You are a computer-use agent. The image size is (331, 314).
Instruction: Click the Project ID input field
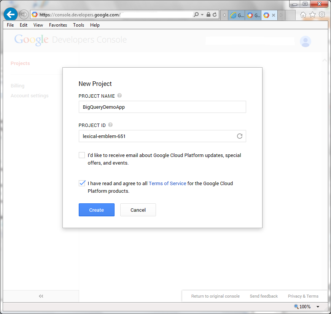pos(162,136)
